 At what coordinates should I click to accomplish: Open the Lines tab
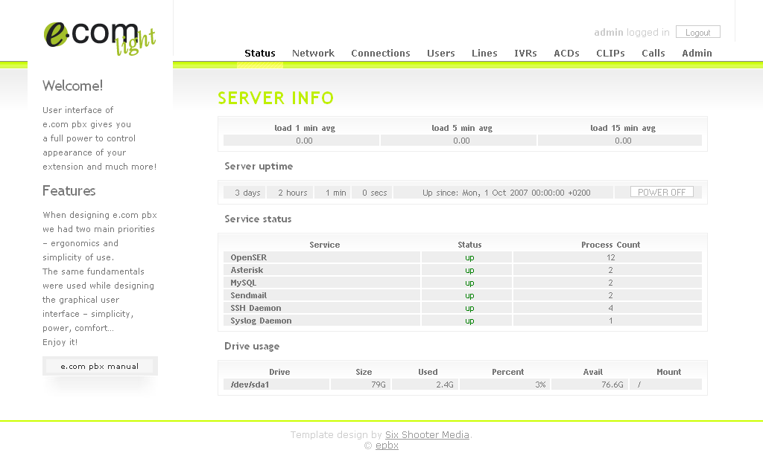pos(484,54)
